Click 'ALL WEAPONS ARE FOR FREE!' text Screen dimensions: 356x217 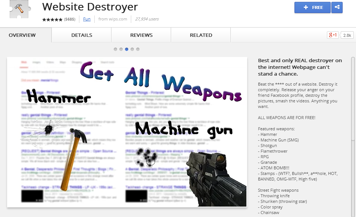(287, 118)
